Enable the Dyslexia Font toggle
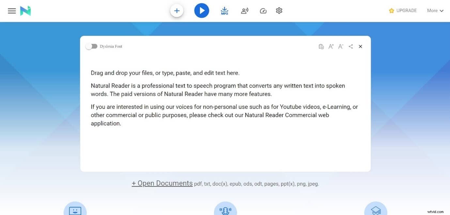Viewport: 450px width, 215px height. (x=92, y=46)
